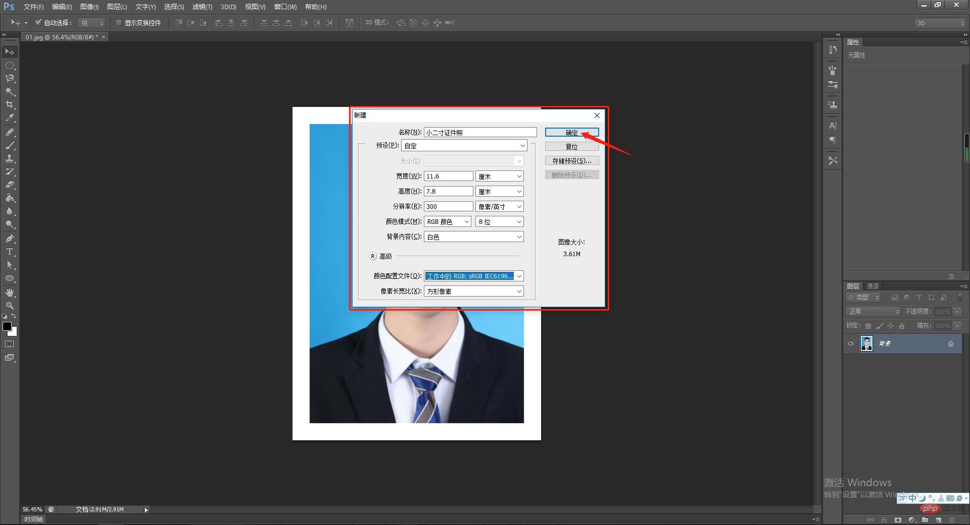
Task: Toggle the 自动选择 checkbox
Action: coord(38,22)
